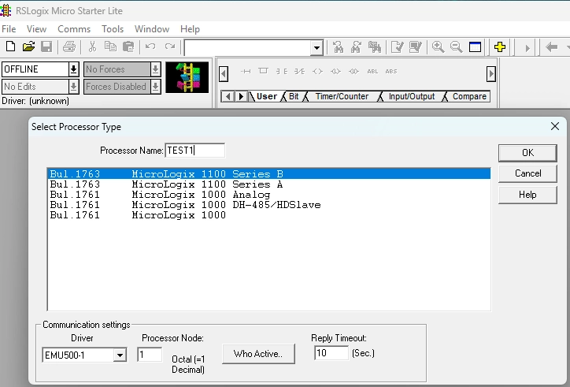570x387 pixels.
Task: Click the Processor Name field
Action: (x=194, y=151)
